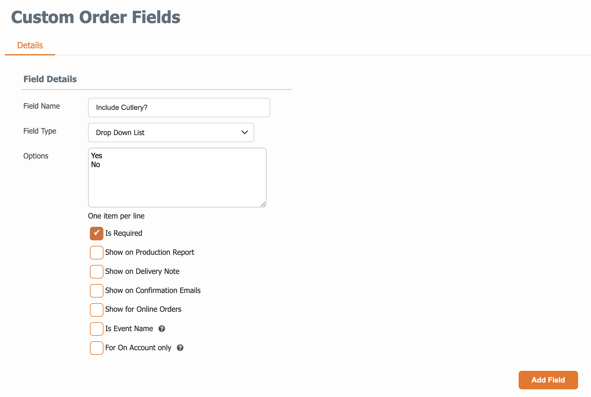Tick the For On Account only checkbox
591x397 pixels.
tap(97, 348)
